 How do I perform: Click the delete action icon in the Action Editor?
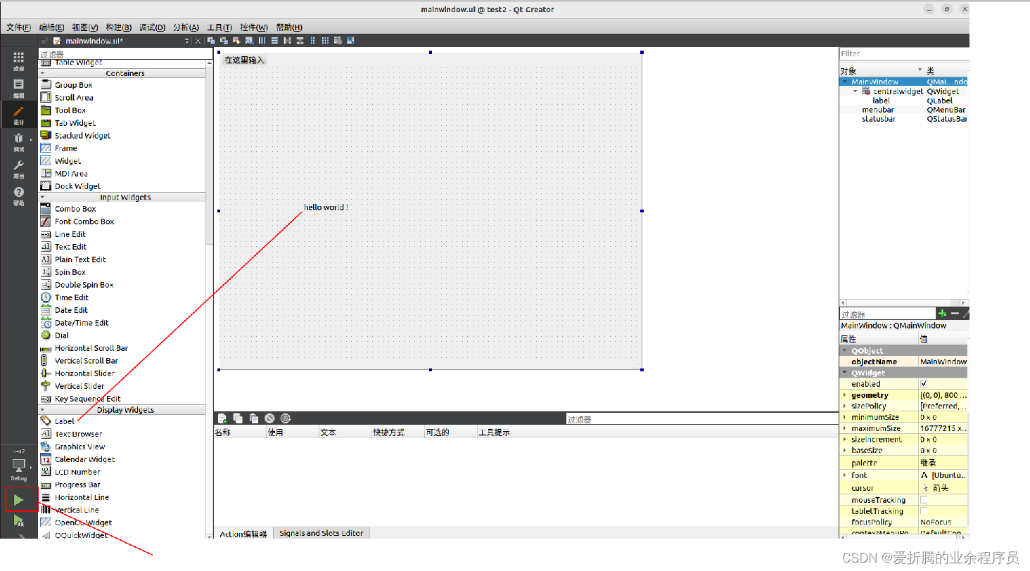(269, 418)
